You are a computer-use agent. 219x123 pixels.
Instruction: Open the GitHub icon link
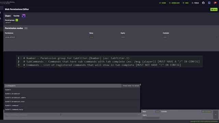[203, 3]
